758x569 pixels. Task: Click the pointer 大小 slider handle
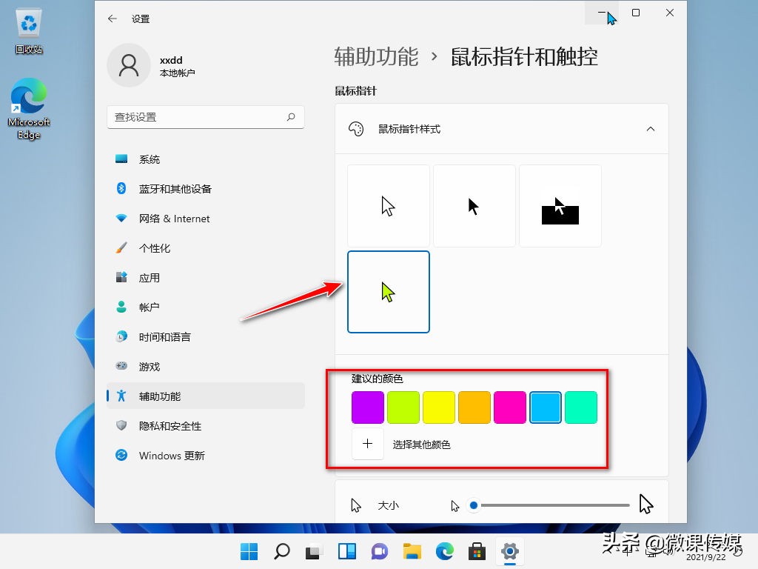pyautogui.click(x=474, y=505)
